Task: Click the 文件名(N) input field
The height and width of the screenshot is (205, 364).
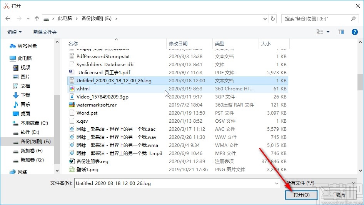Action: click(177, 183)
